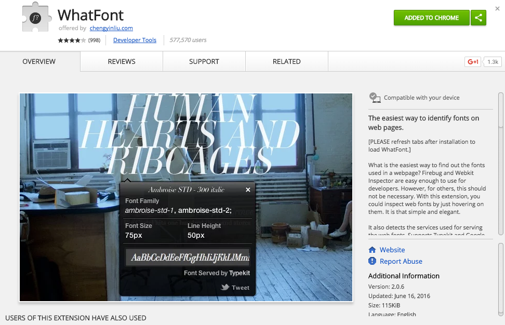Click the home icon beside Website
The width and height of the screenshot is (505, 325).
click(x=372, y=250)
